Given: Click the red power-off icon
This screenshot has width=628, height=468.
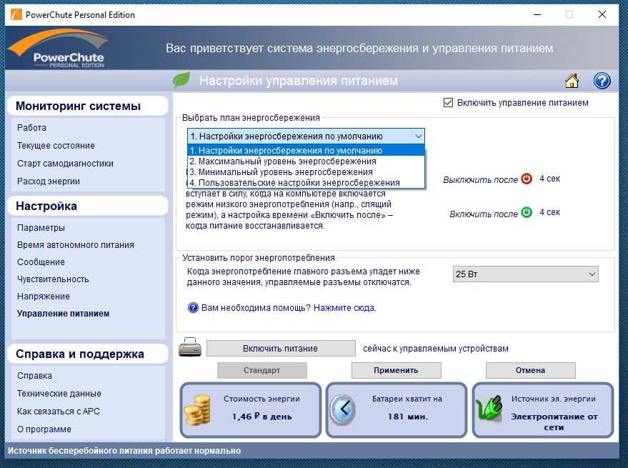Looking at the screenshot, I should coord(527,179).
